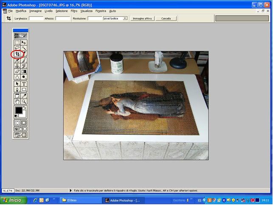Viewport: 273px width, 205px height.
Task: Select the Eyedropper tool
Action: 24,96
